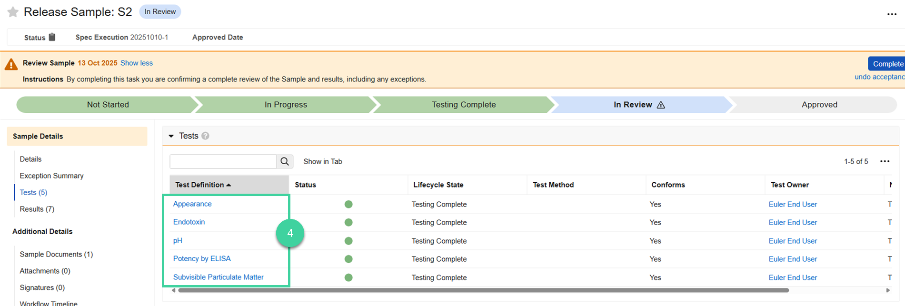Image resolution: width=905 pixels, height=306 pixels.
Task: Go to Tests (5) in the sidebar
Action: 33,192
